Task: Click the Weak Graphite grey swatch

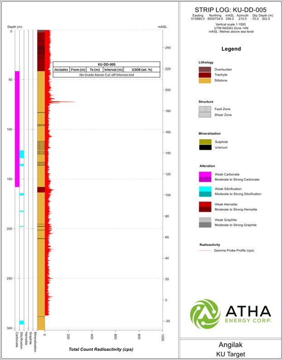Action: (x=205, y=219)
